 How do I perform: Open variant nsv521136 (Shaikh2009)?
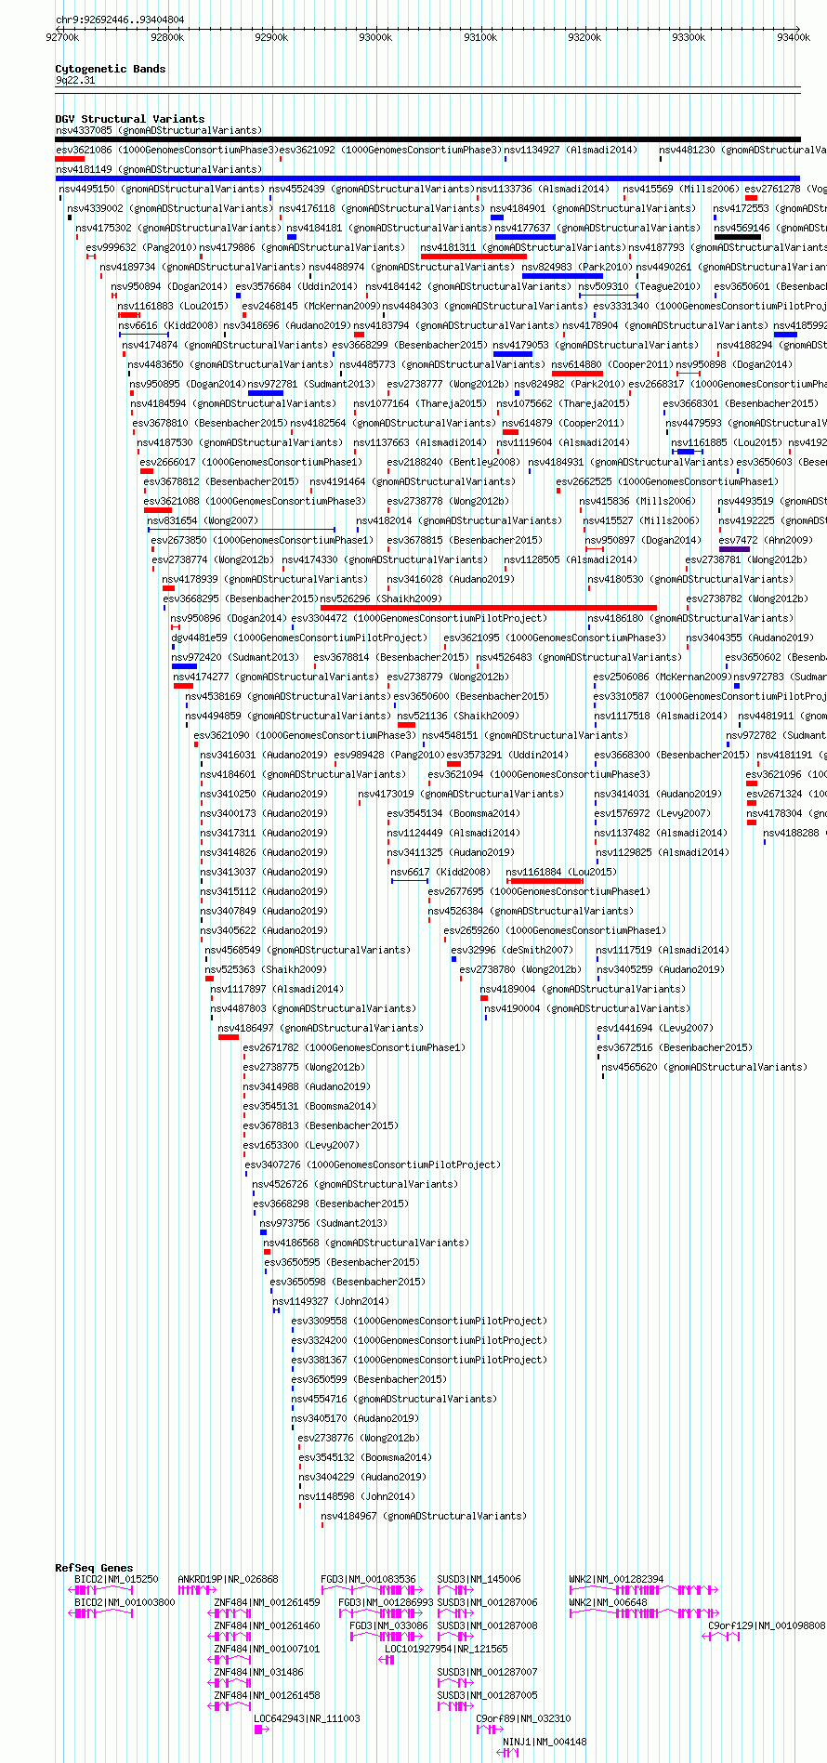(x=458, y=716)
